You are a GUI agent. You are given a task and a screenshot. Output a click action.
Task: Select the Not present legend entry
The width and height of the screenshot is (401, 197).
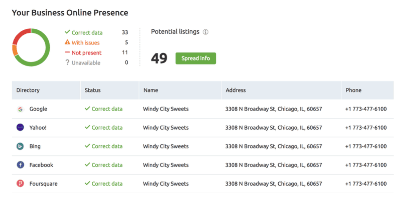(x=83, y=52)
